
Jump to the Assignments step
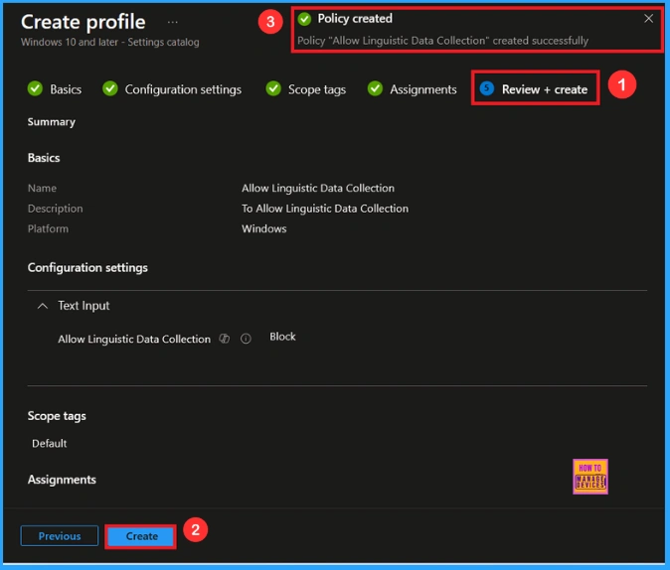tap(412, 89)
